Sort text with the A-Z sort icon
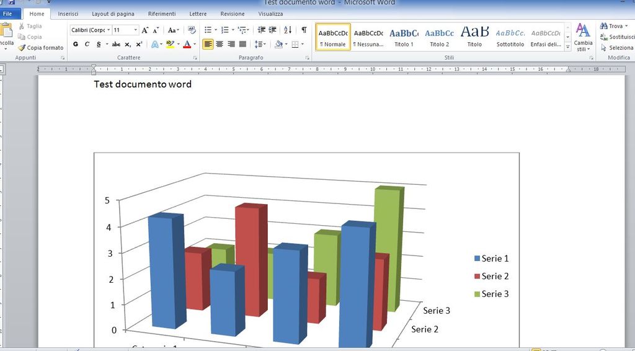 pyautogui.click(x=288, y=30)
